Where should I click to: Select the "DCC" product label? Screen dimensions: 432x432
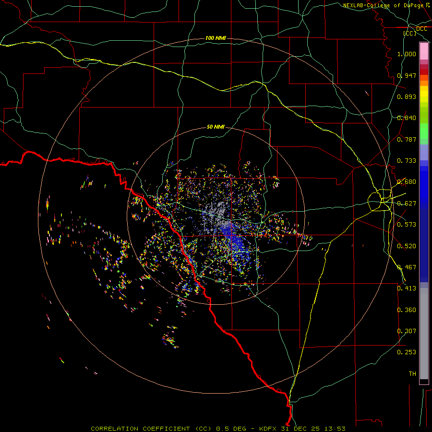(421, 29)
